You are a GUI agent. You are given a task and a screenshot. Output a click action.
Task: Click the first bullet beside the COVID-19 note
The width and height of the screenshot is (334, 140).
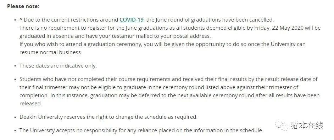[x=15, y=20]
